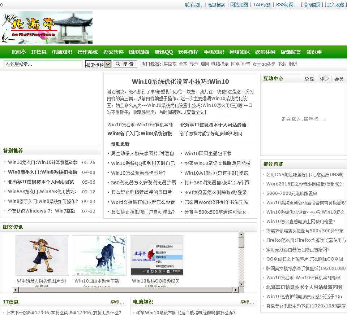Screen dimensions: 347x315
Task: Select the 软件教程 navigation menu item
Action: (188, 52)
